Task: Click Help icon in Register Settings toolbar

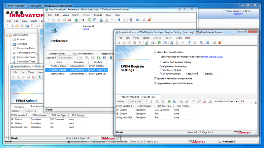Action: pos(208,43)
